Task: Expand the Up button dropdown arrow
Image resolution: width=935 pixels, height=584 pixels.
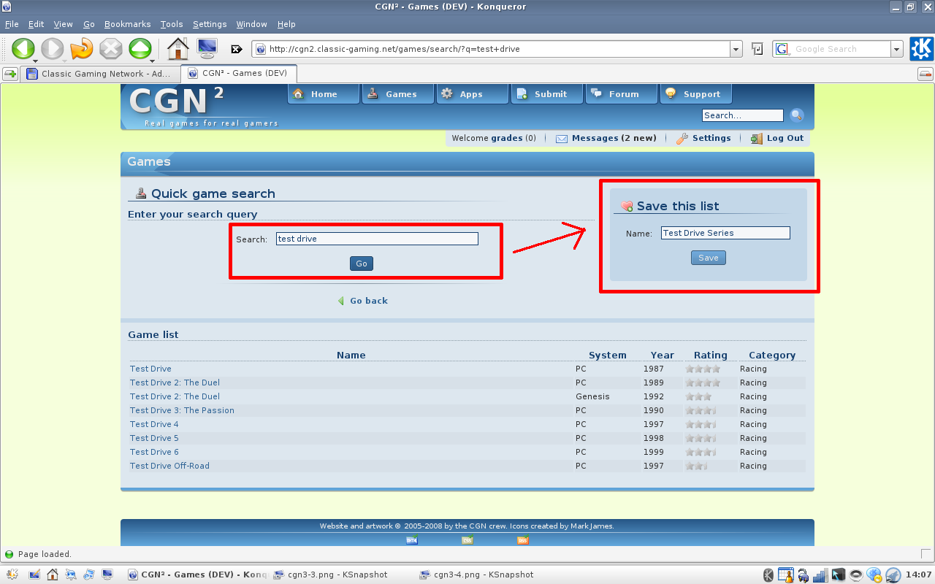Action: click(153, 60)
